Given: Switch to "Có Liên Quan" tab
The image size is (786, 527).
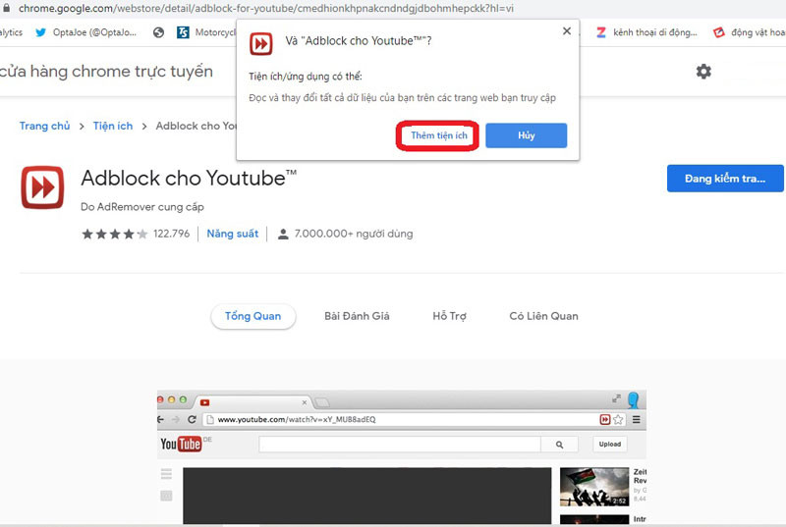Looking at the screenshot, I should click(543, 316).
